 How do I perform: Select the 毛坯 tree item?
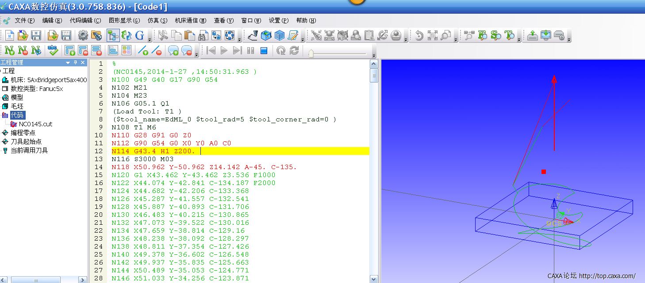tap(17, 106)
